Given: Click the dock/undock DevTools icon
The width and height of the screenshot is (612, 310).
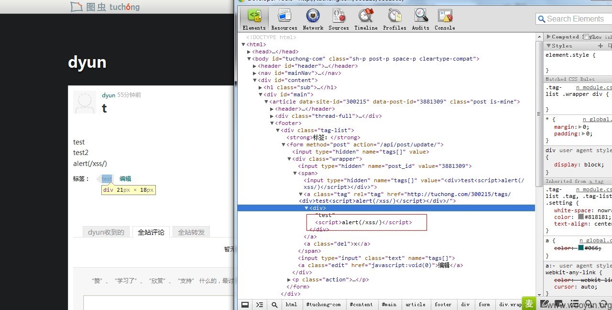Looking at the screenshot, I should (x=245, y=304).
